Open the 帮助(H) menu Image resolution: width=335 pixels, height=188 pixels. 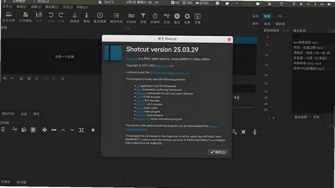[82, 7]
